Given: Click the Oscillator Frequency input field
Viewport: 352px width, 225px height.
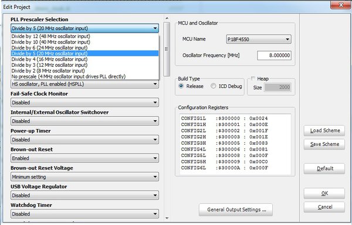Looking at the screenshot, I should pos(274,55).
